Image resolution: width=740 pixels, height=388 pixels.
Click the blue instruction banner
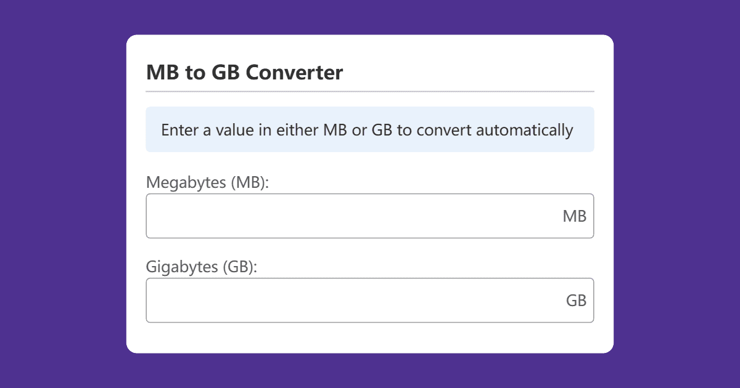(370, 129)
